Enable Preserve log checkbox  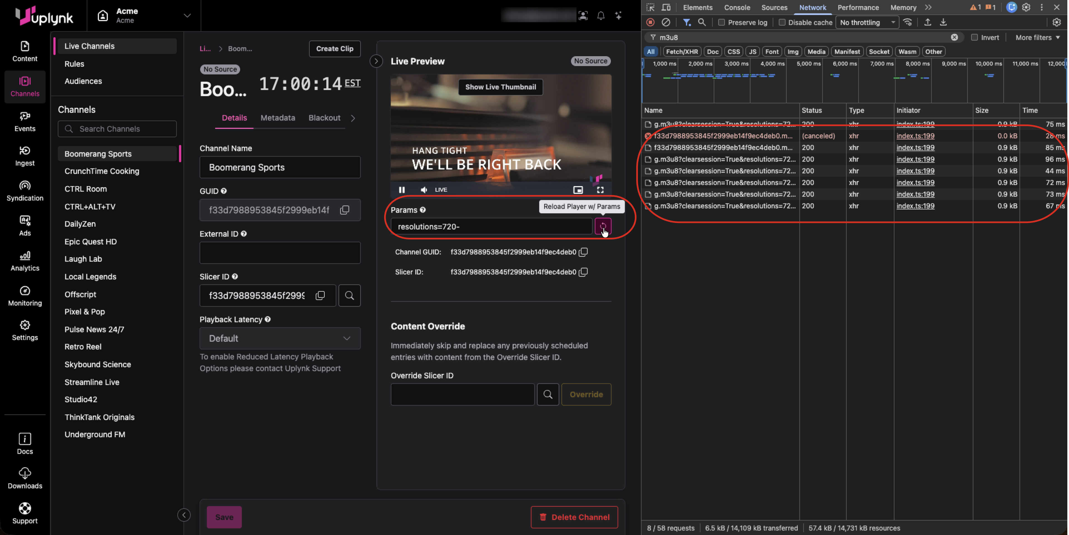[x=721, y=22]
